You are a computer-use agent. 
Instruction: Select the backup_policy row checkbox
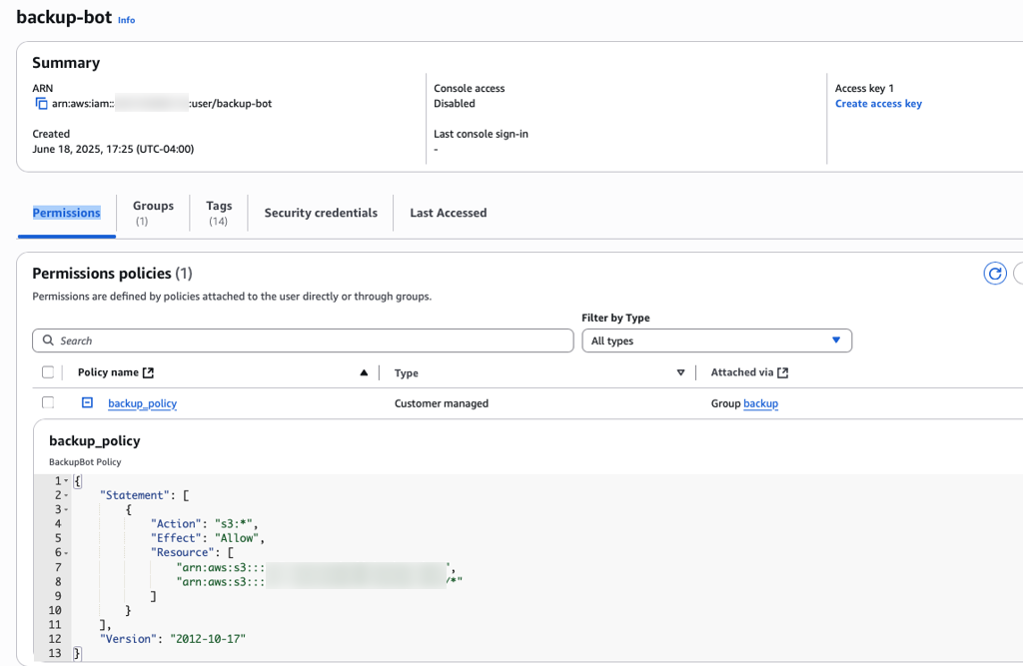point(48,402)
